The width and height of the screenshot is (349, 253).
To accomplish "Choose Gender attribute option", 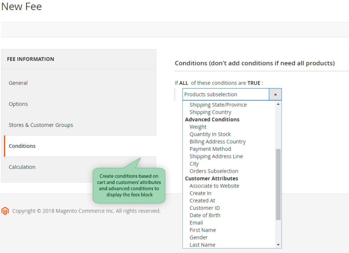I will pyautogui.click(x=199, y=237).
